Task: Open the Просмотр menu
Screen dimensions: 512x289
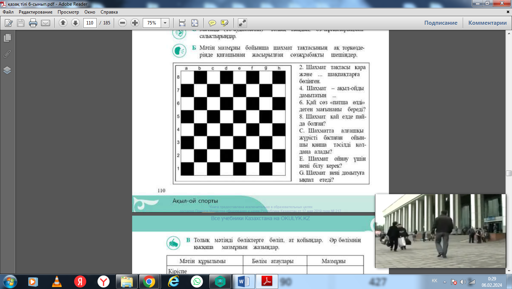Action: [x=68, y=12]
